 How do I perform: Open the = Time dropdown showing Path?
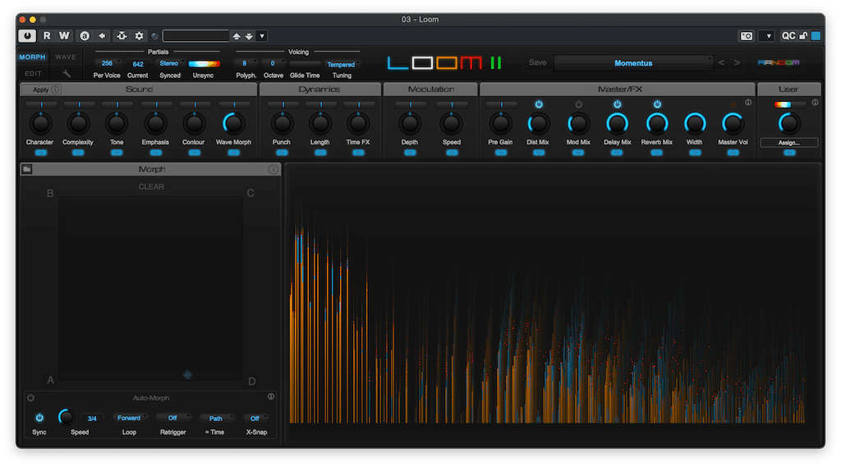[x=217, y=419]
